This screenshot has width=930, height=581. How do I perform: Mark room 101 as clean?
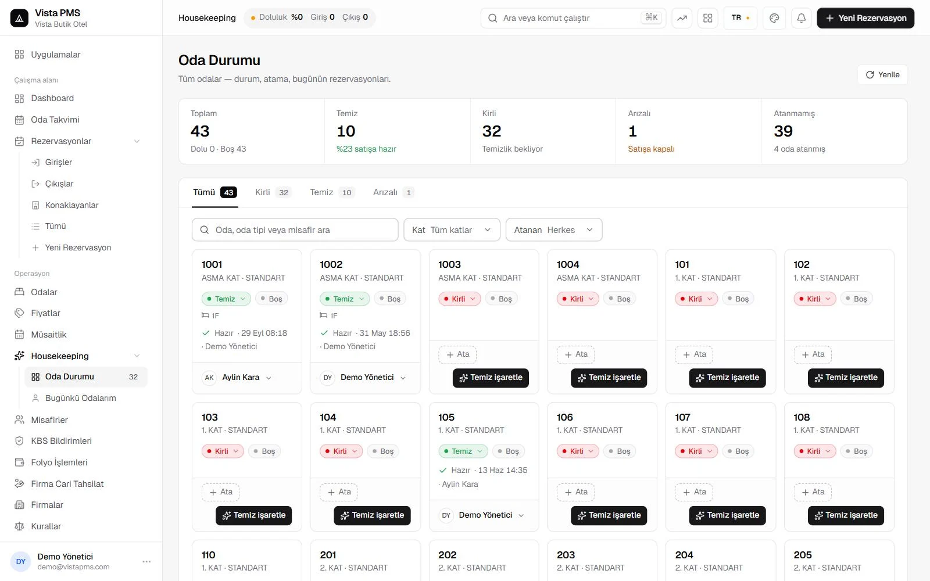[727, 378]
